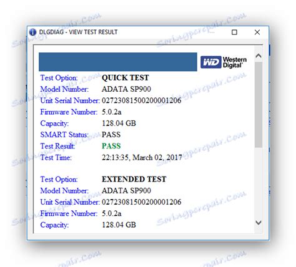
Task: Click the green PASS test result
Action: (x=111, y=146)
